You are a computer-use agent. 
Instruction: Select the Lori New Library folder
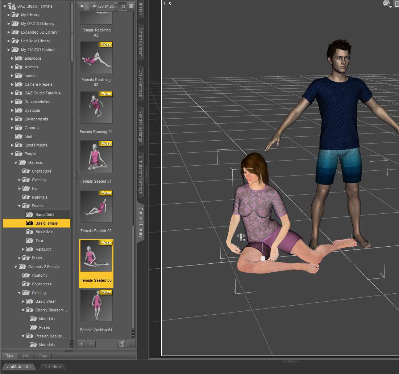point(36,41)
